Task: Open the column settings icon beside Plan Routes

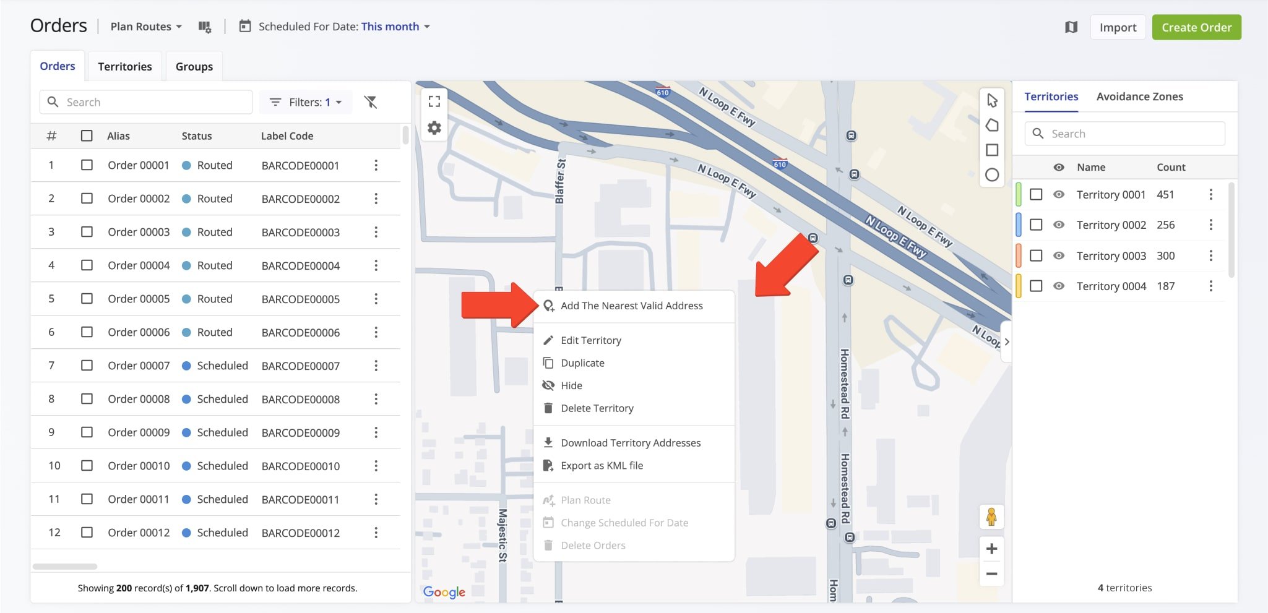Action: coord(204,27)
